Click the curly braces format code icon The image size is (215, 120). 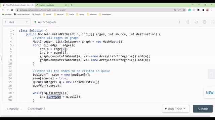pos(188,22)
